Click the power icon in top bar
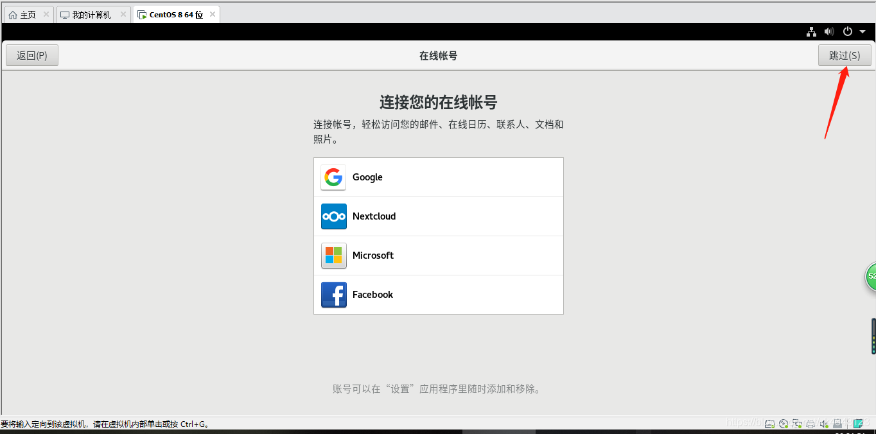The height and width of the screenshot is (434, 876). point(848,31)
